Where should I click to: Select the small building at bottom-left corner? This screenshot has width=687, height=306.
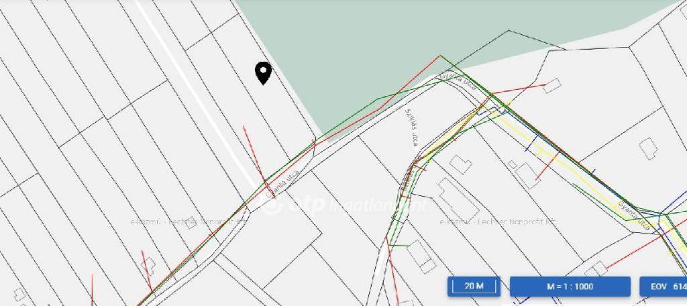19,294
